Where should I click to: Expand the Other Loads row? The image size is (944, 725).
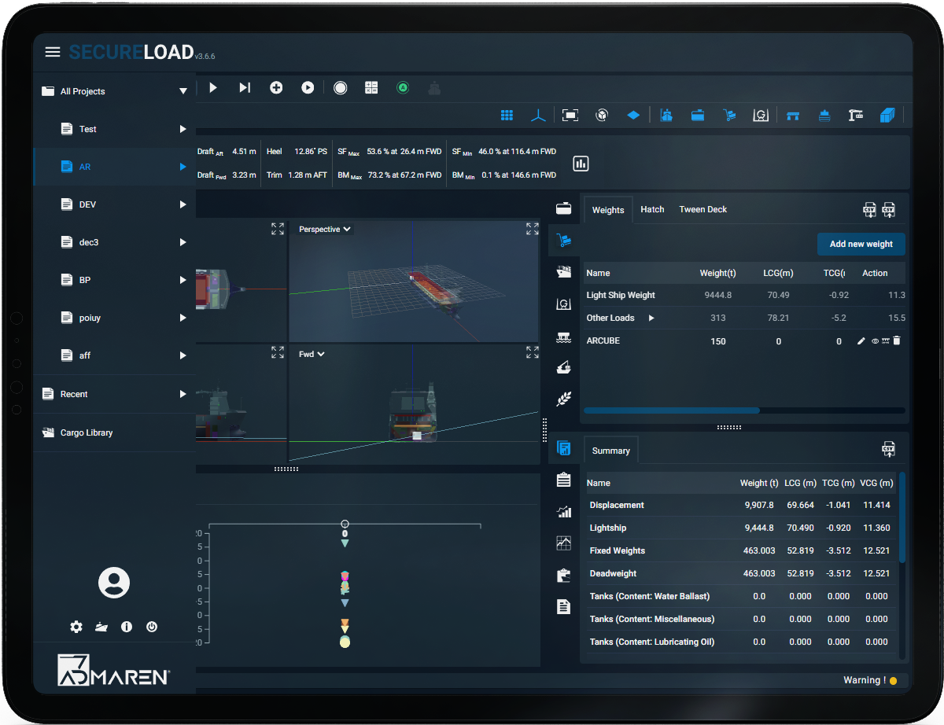(x=651, y=318)
